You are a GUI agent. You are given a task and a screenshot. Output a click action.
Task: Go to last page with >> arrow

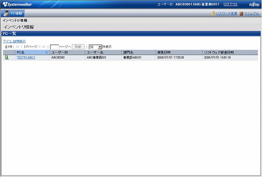(x=44, y=46)
